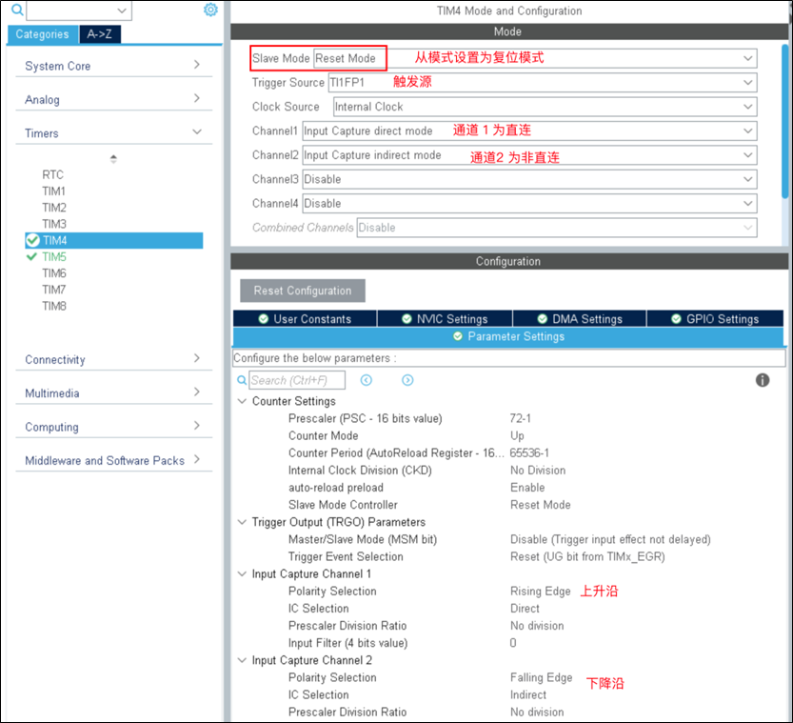The height and width of the screenshot is (723, 793).
Task: Go to previous search result arrow
Action: 367,380
